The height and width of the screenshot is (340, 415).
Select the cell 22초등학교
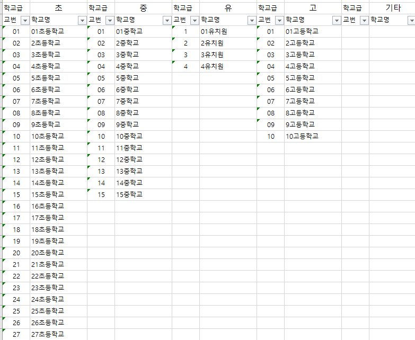[58, 276]
